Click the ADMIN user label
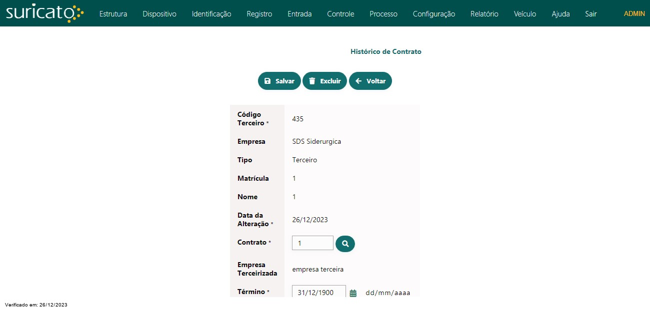Viewport: 650px width, 312px height. click(634, 13)
